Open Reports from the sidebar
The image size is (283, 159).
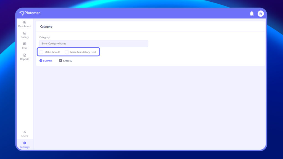point(25,57)
